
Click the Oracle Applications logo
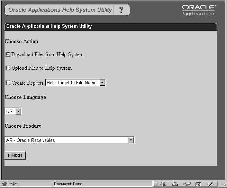click(199, 10)
